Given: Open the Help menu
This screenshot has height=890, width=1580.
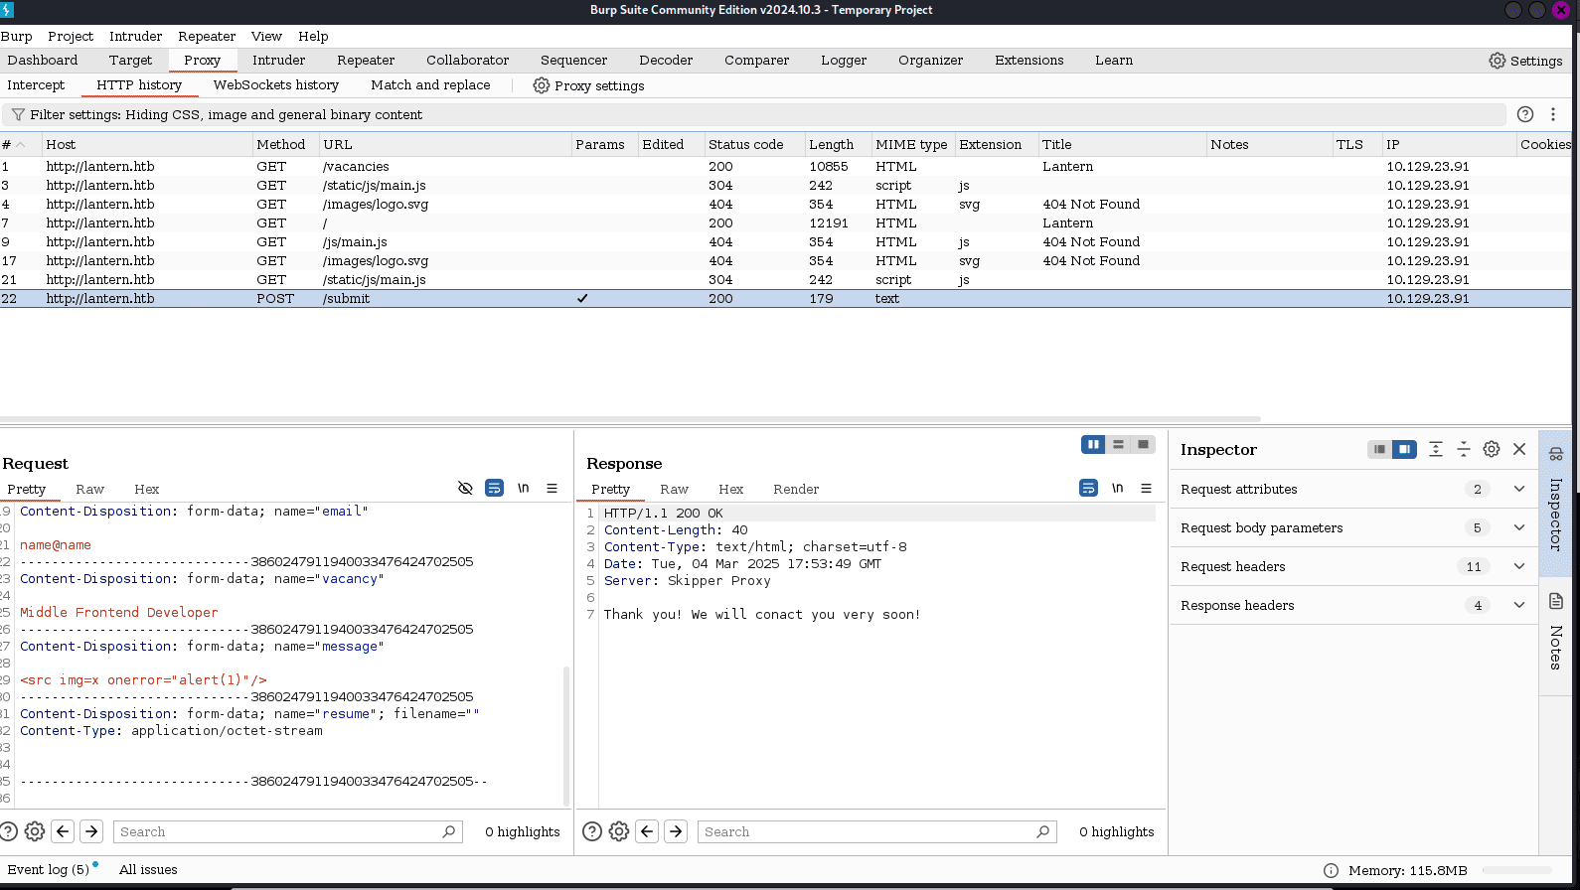Looking at the screenshot, I should [x=313, y=36].
